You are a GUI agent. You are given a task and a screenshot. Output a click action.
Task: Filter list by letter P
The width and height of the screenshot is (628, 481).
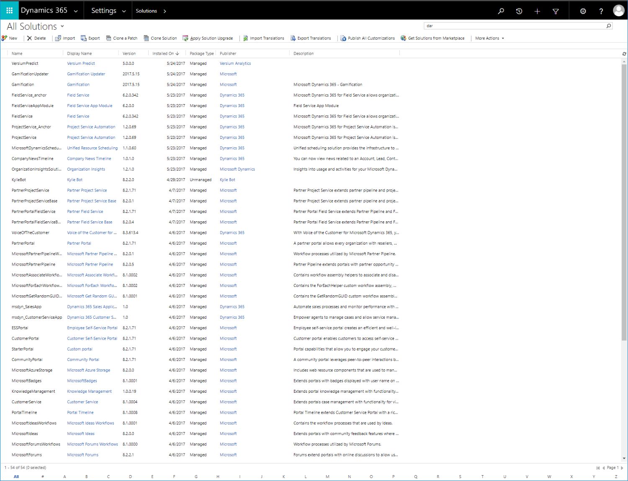point(394,477)
